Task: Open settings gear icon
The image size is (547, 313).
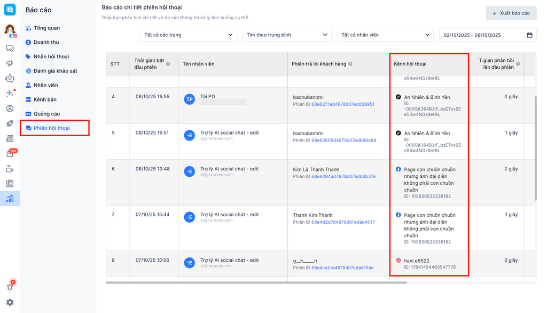Action: click(10, 302)
